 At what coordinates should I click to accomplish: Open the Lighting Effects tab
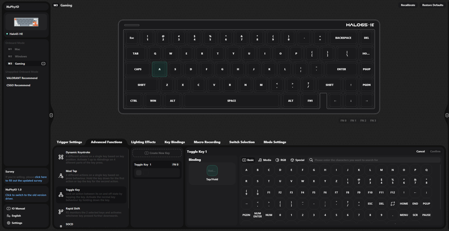(143, 142)
